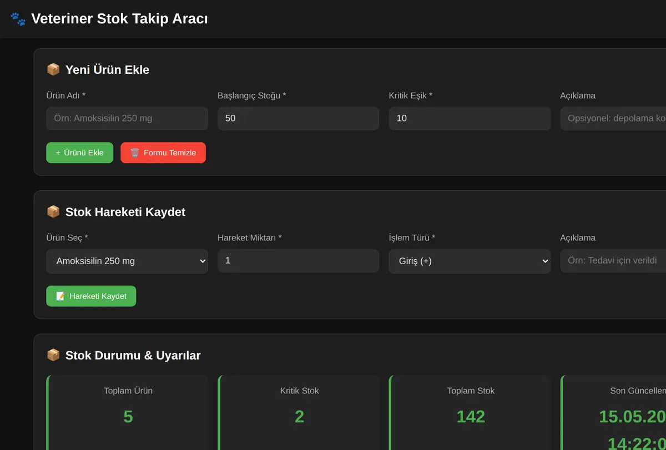
Task: Click the Toplam Ürün card label
Action: (x=128, y=391)
